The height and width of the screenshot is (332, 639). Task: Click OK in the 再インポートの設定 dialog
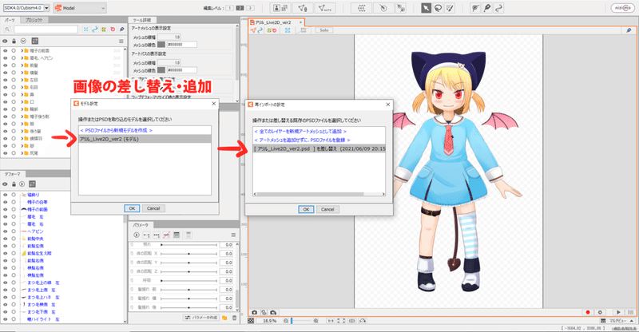[306, 209]
